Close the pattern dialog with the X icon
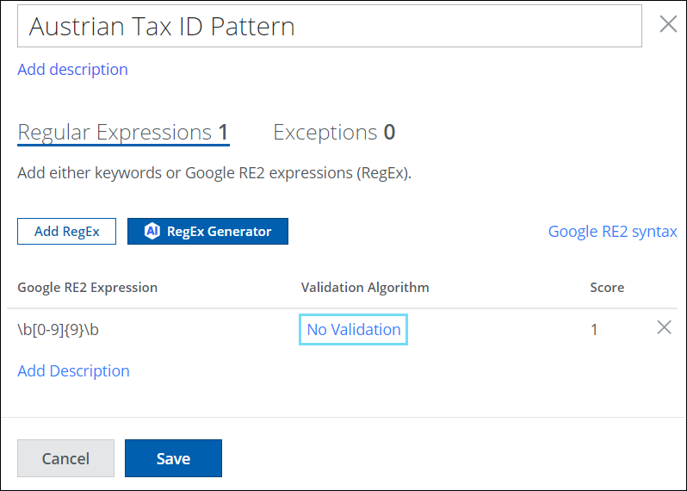This screenshot has width=687, height=491. click(x=668, y=24)
